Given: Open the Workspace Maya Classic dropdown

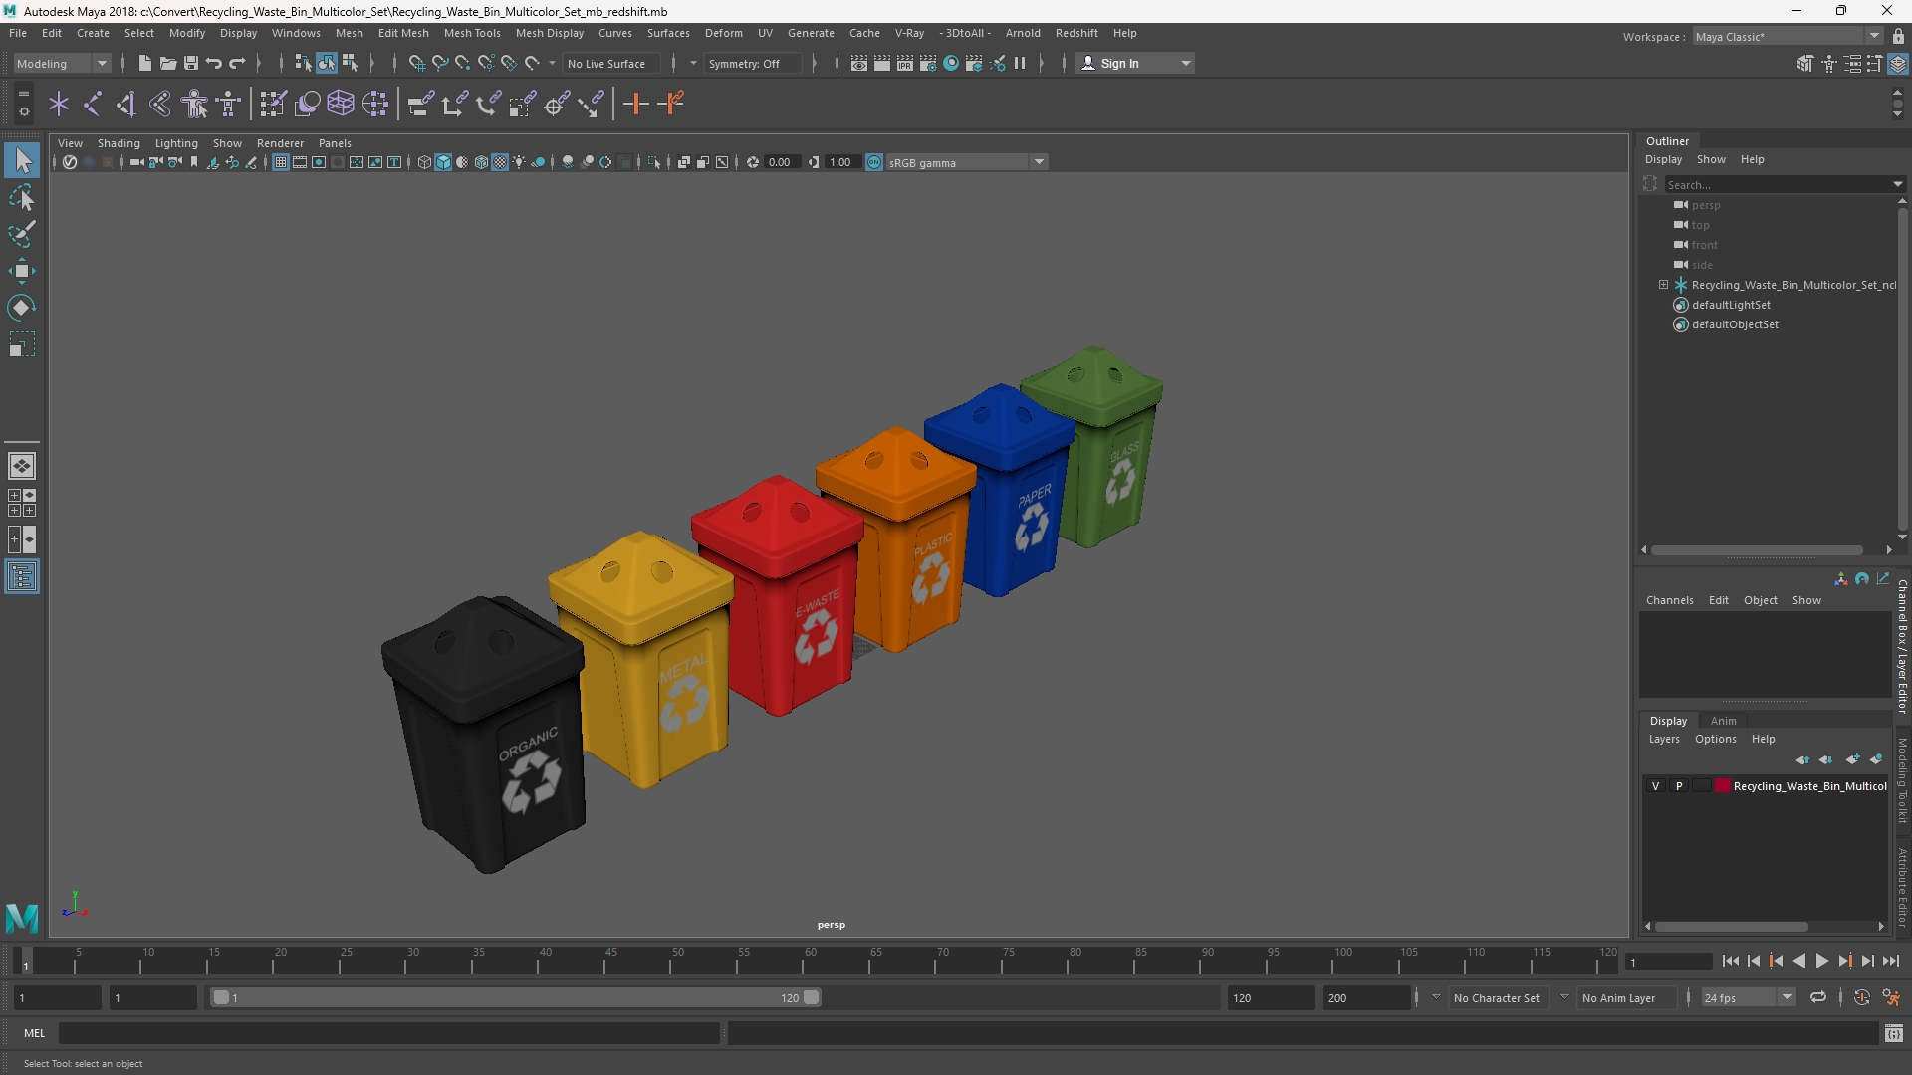Looking at the screenshot, I should coord(1788,36).
